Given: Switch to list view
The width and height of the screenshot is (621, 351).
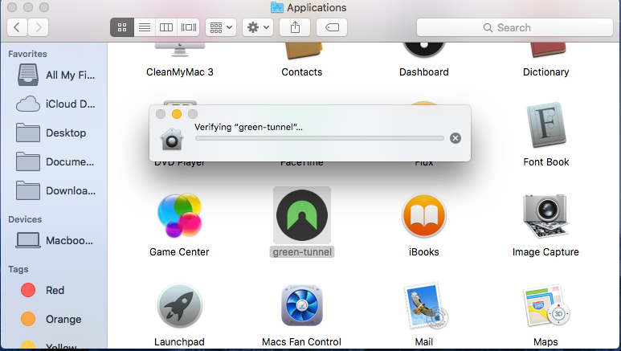Looking at the screenshot, I should [145, 27].
